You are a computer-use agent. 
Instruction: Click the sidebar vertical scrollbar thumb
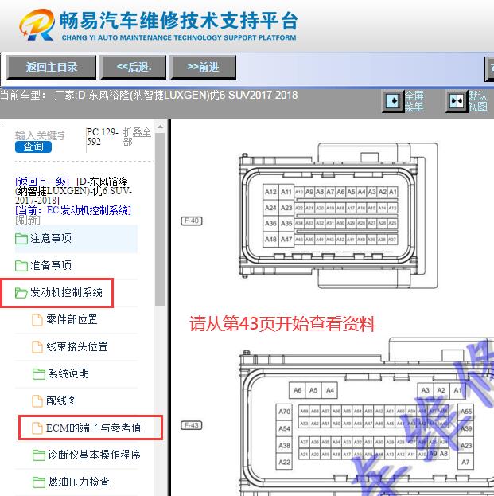coord(160,219)
